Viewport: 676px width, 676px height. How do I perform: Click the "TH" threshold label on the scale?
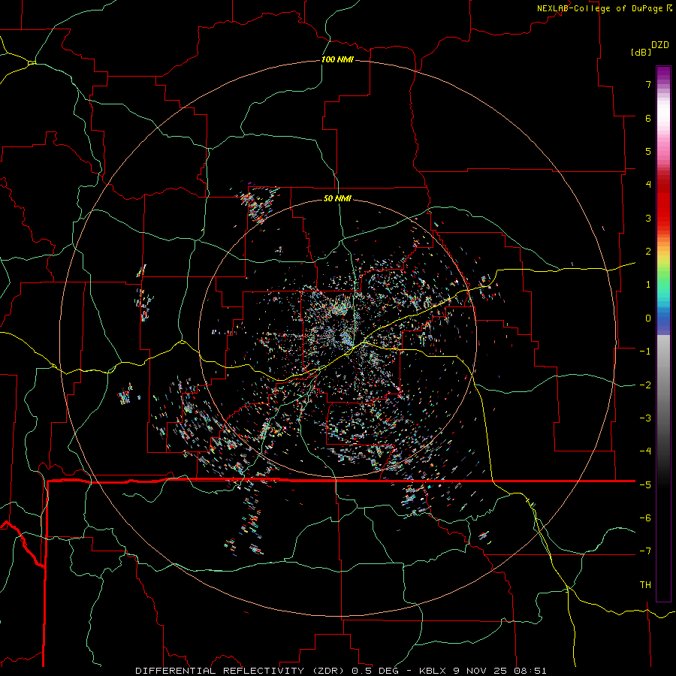[645, 585]
